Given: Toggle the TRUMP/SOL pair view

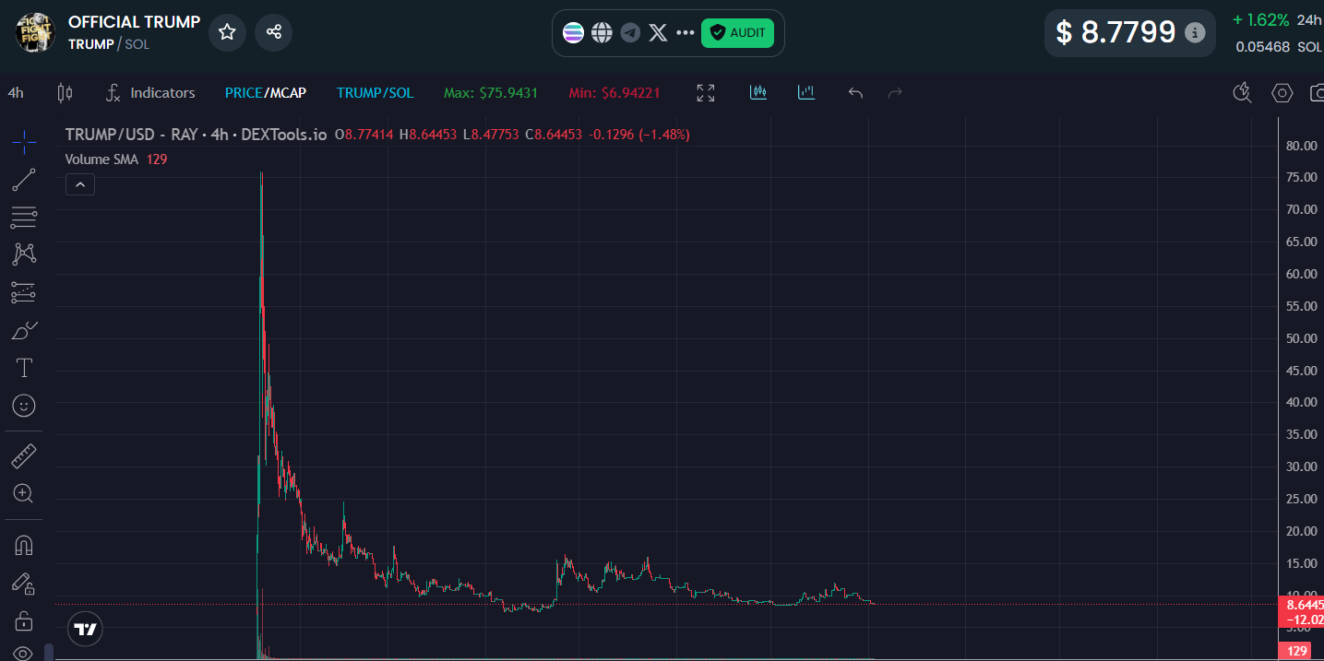Looking at the screenshot, I should point(375,93).
